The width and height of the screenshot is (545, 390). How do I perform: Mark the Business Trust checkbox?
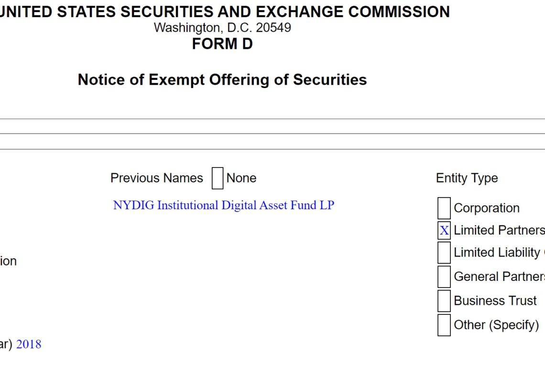click(x=444, y=301)
